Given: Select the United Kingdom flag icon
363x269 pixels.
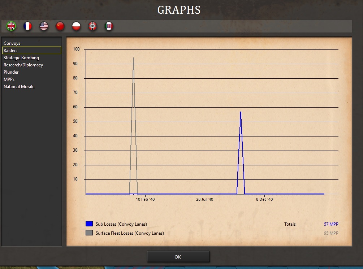Looking at the screenshot, I should pos(11,26).
